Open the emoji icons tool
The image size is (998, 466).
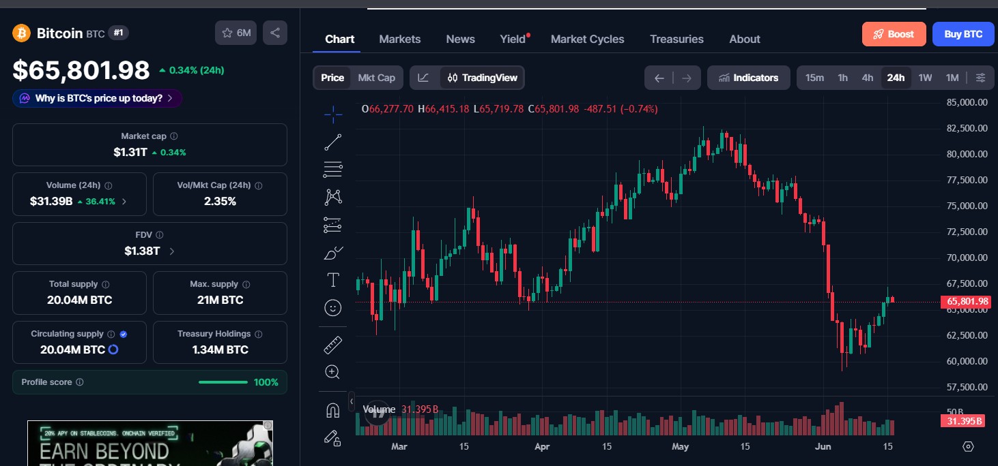pyautogui.click(x=333, y=308)
